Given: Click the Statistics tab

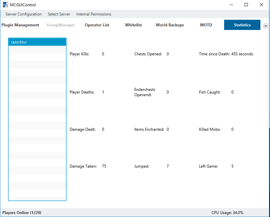Looking at the screenshot, I should [x=242, y=25].
